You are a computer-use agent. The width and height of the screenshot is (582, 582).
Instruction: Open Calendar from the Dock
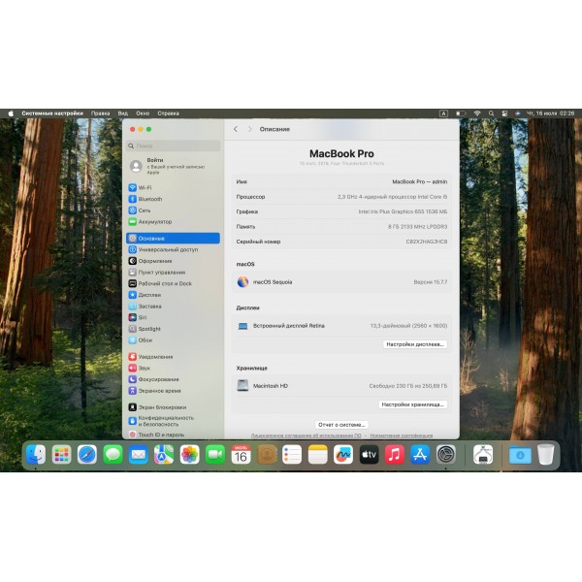click(241, 454)
